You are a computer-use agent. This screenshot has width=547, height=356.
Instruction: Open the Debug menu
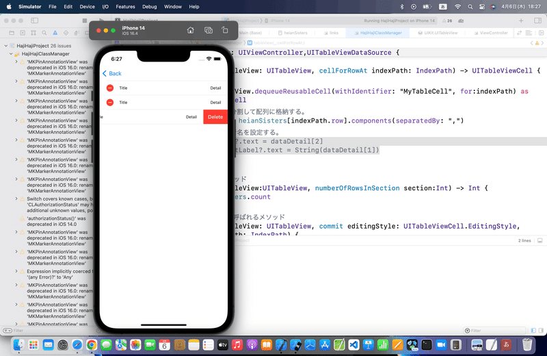point(149,7)
